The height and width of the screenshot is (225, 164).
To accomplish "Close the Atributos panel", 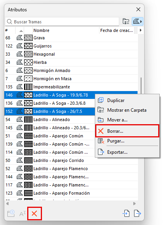I will (x=138, y=9).
